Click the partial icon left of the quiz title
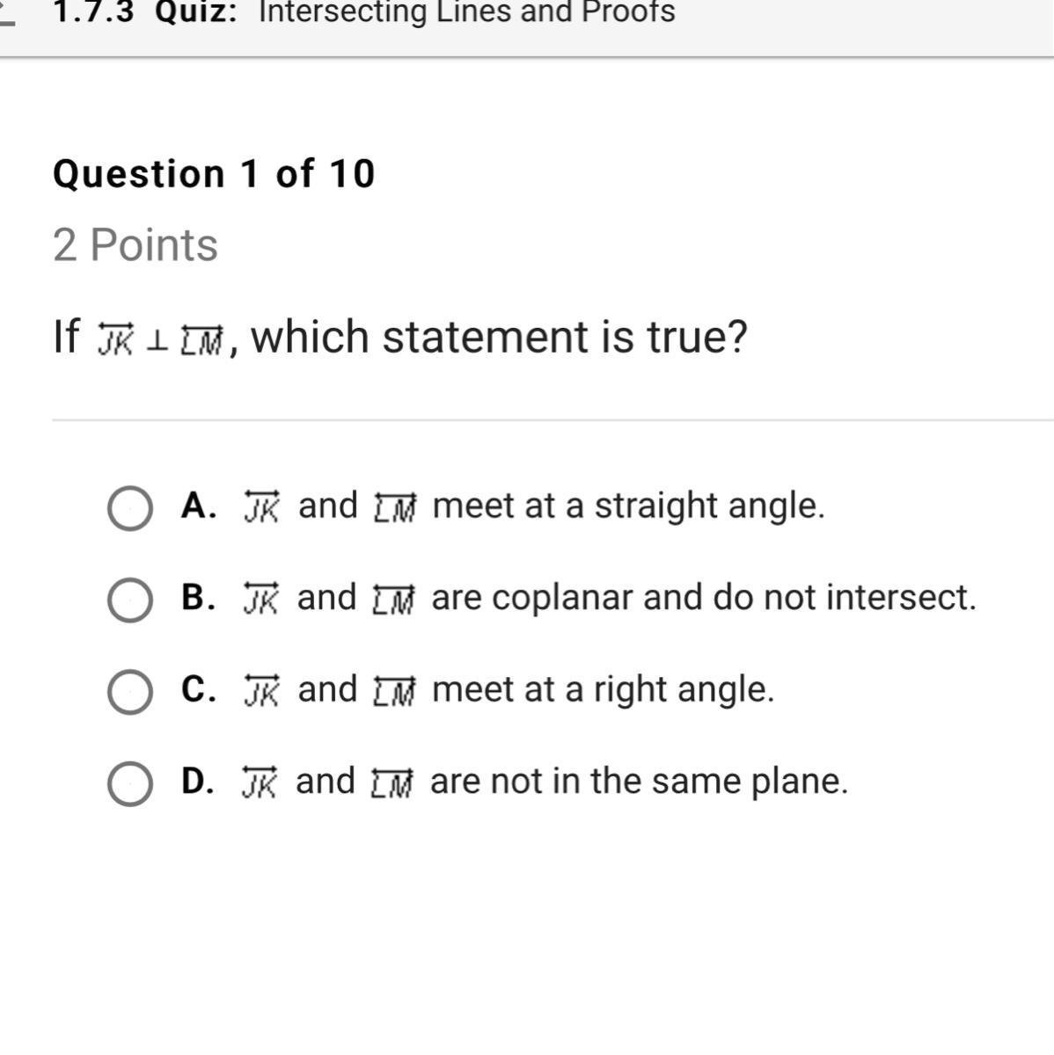 point(7,18)
